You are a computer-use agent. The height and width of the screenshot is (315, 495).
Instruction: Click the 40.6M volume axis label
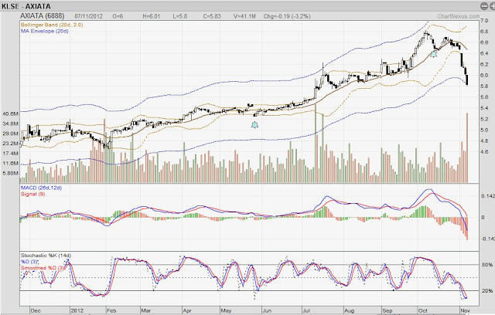[10, 113]
